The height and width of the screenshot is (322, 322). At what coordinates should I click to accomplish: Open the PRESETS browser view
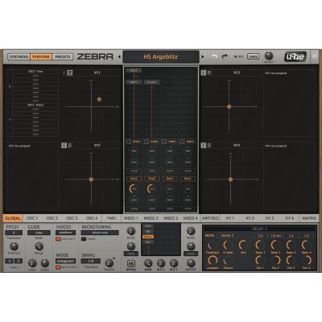click(63, 56)
